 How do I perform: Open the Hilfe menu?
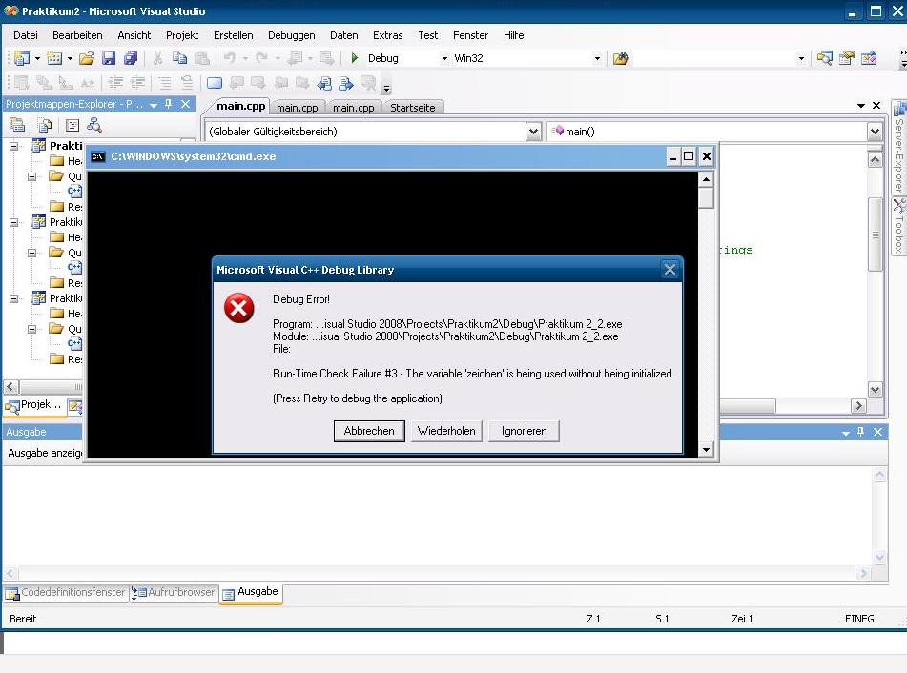[514, 35]
